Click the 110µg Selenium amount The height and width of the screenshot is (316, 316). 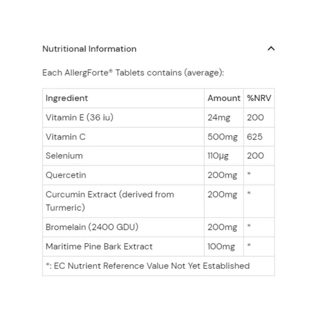coord(218,156)
